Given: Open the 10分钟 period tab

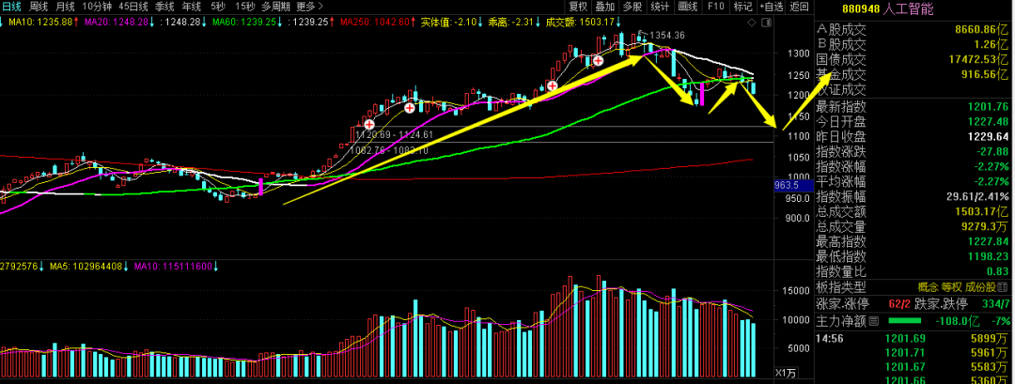Looking at the screenshot, I should [x=95, y=8].
